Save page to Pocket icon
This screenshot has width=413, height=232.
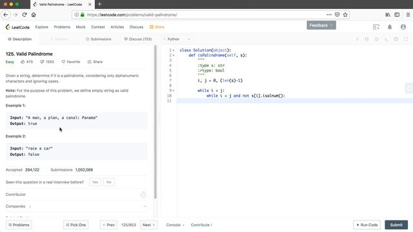[x=337, y=15]
